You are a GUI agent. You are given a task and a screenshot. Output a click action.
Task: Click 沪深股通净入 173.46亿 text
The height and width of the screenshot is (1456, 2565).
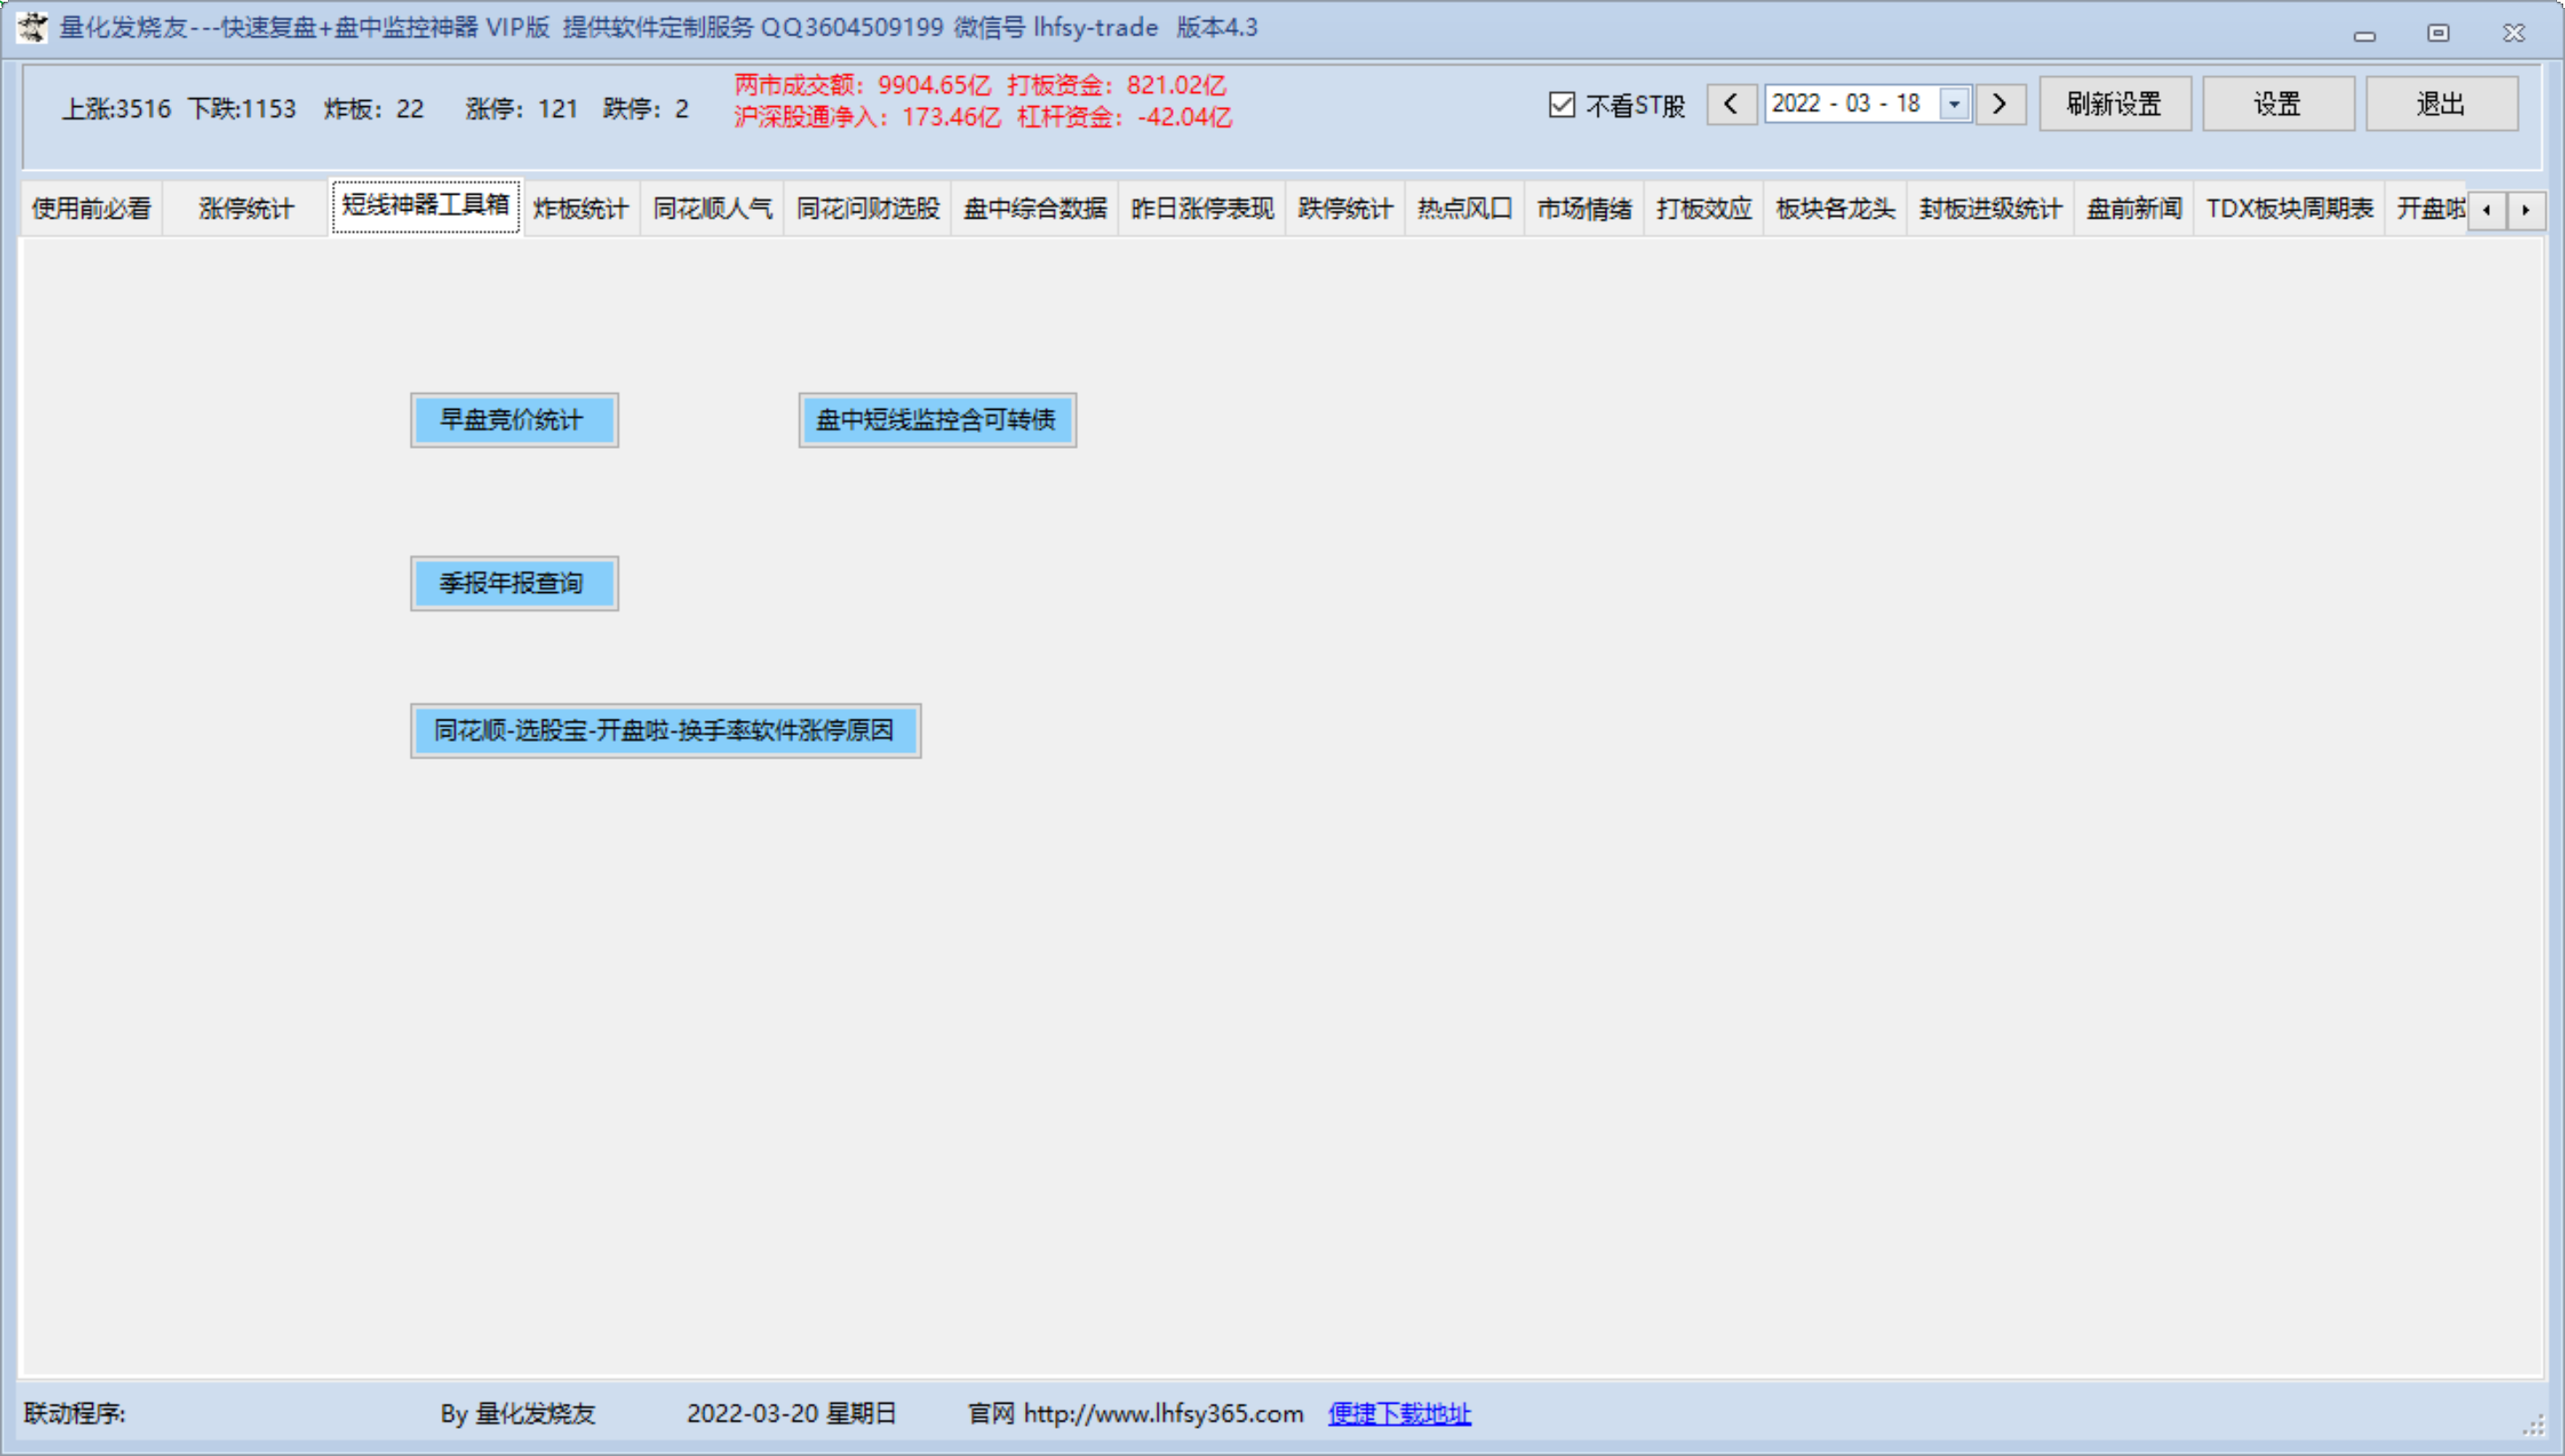[x=868, y=117]
